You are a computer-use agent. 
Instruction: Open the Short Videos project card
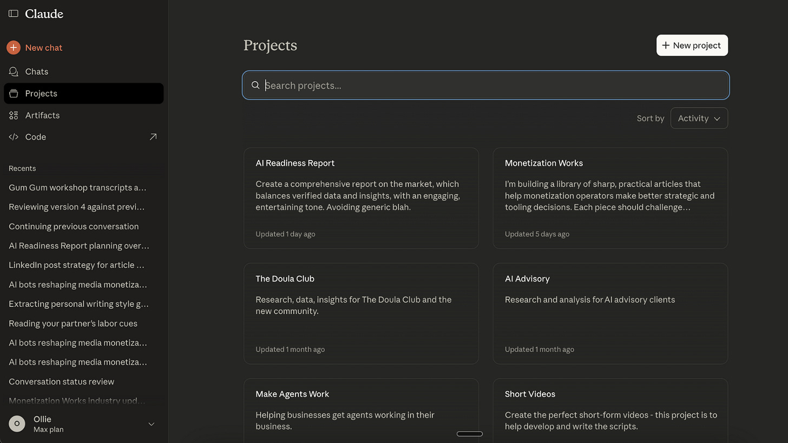610,410
